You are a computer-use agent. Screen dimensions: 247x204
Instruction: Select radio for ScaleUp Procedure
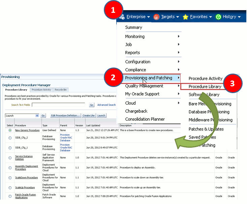pos(10,188)
